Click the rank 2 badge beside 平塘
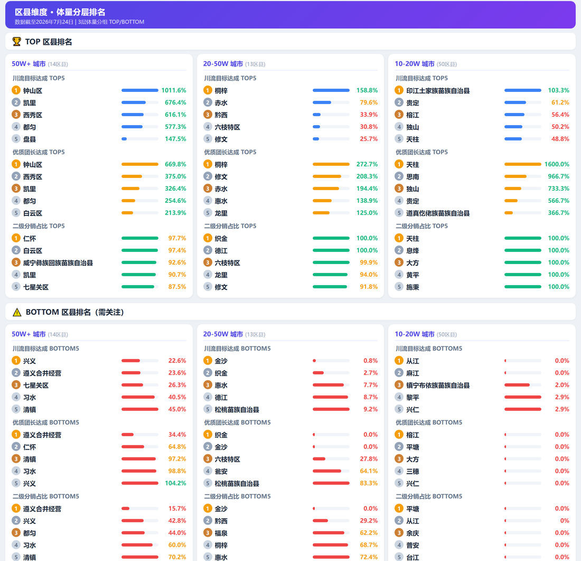Image resolution: width=581 pixels, height=561 pixels. pyautogui.click(x=399, y=447)
